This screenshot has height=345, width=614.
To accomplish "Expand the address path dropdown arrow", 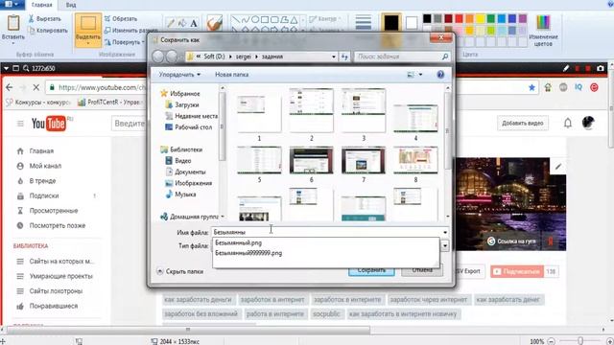I will coord(334,57).
